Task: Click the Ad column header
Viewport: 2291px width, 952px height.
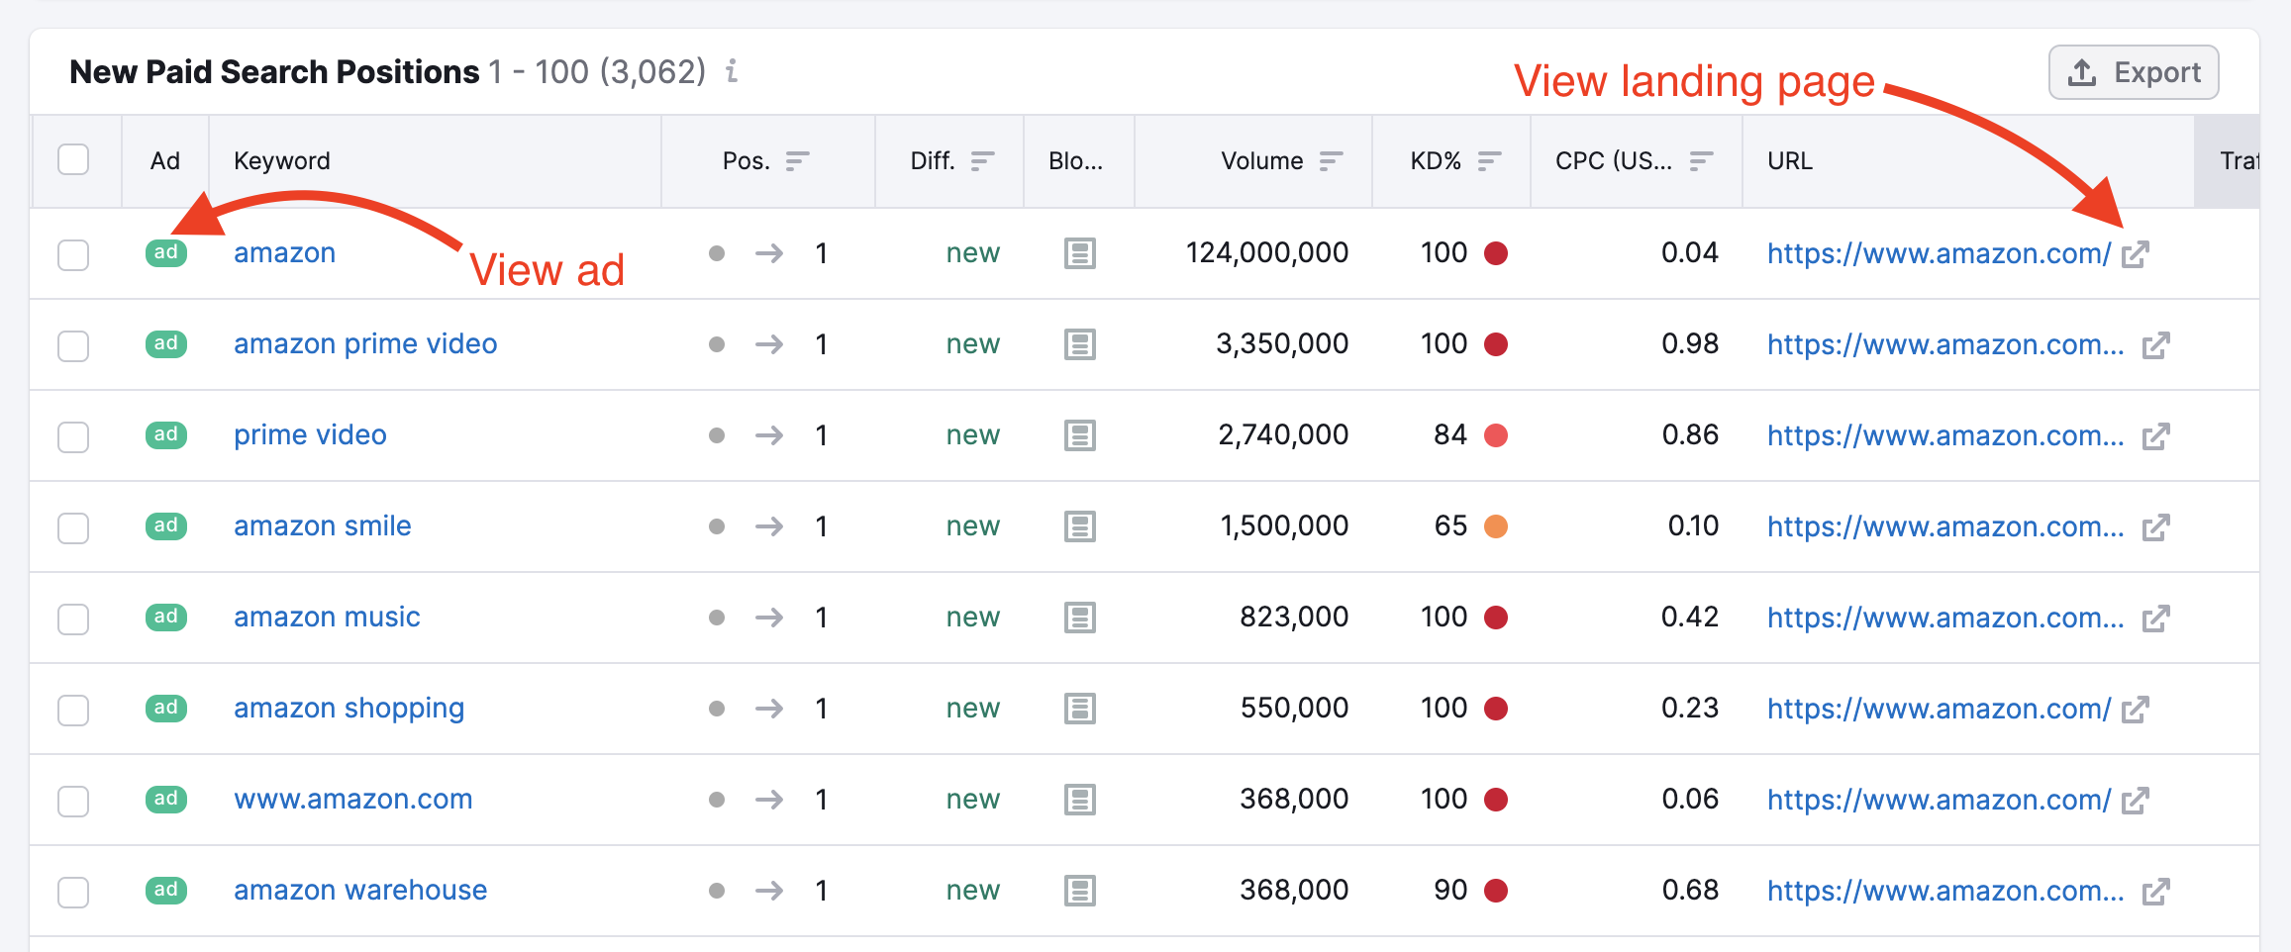Action: (x=165, y=160)
